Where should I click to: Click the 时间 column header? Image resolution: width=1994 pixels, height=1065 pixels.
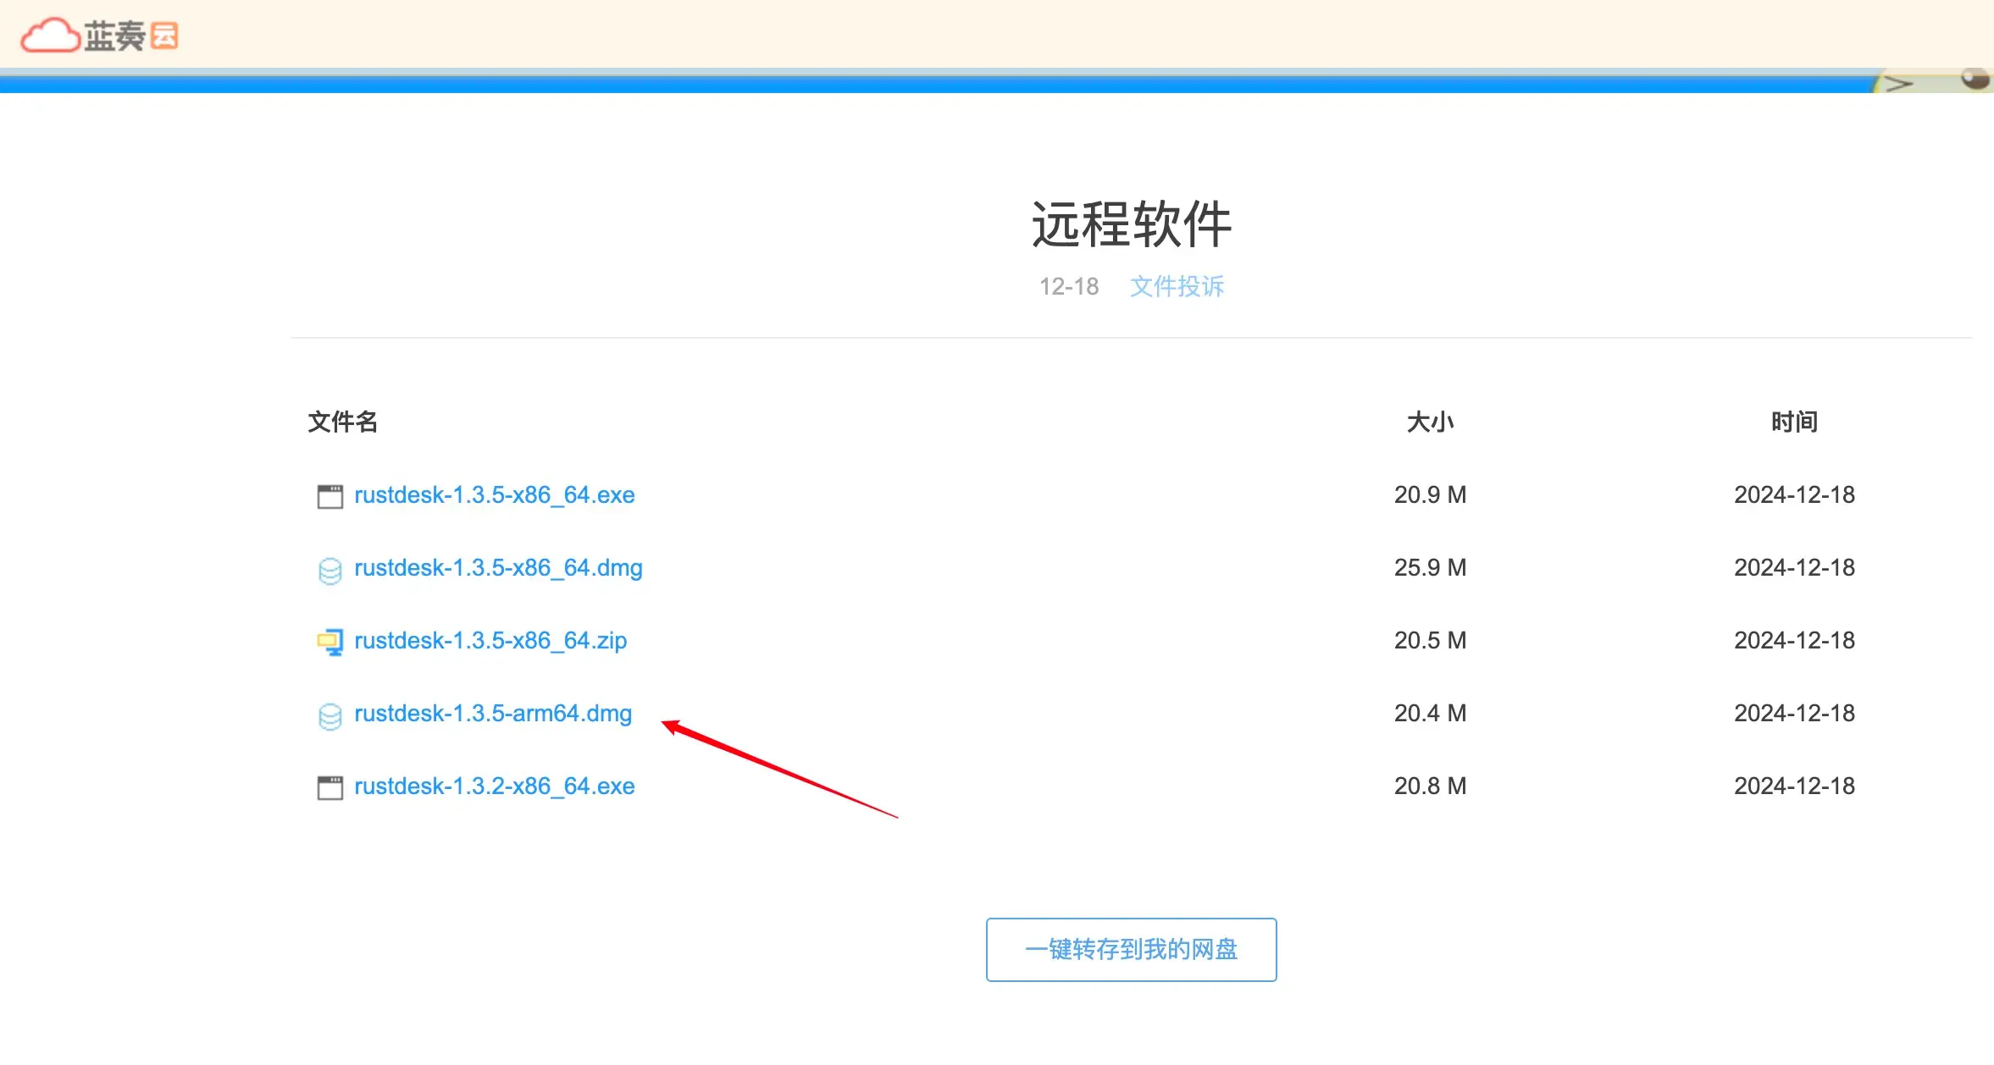[x=1794, y=422]
